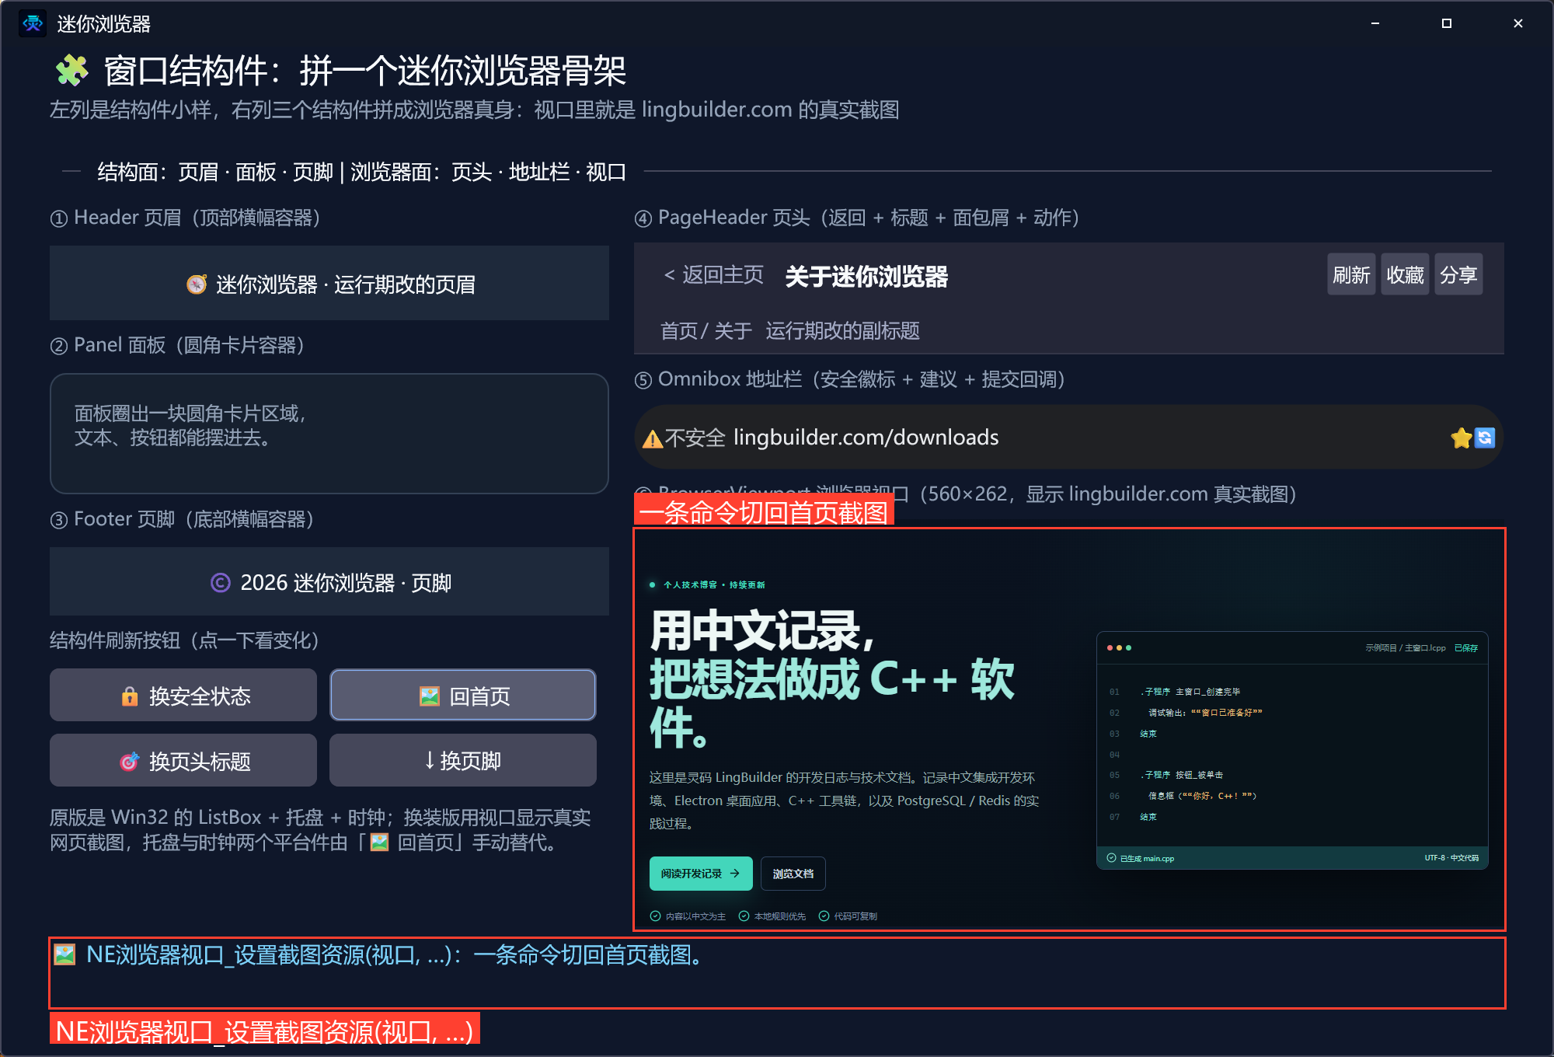Click the ⑤ Omnibox 地址栏 section label
Viewport: 1554px width, 1057px height.
(850, 379)
